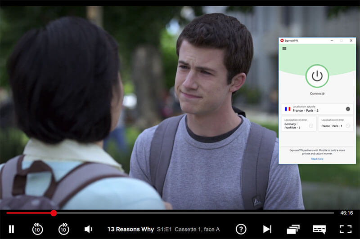Screen dimensions: 360x239
Task: Connect to recent Germany - Frankfurt - 2
Action: [x=298, y=124]
